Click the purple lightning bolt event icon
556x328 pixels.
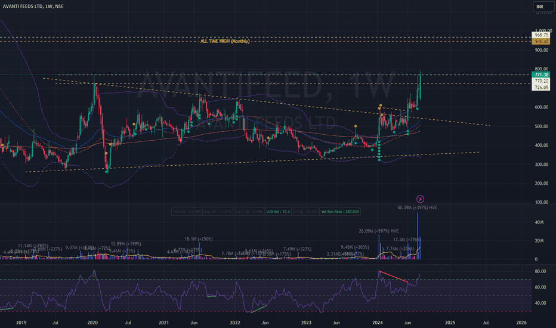click(420, 199)
